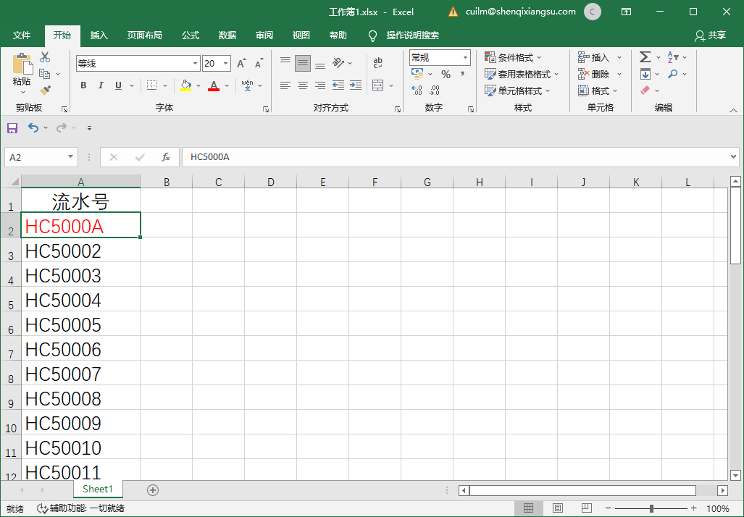Expand the formula bar
744x517 pixels.
tap(734, 157)
